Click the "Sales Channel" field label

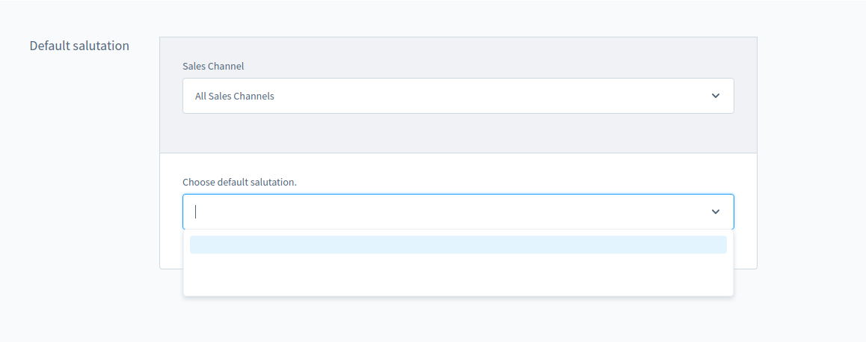coord(213,66)
